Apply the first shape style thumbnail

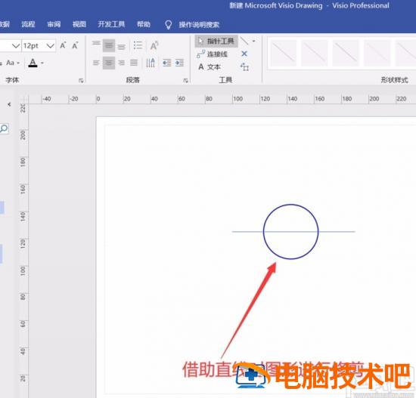(x=283, y=53)
